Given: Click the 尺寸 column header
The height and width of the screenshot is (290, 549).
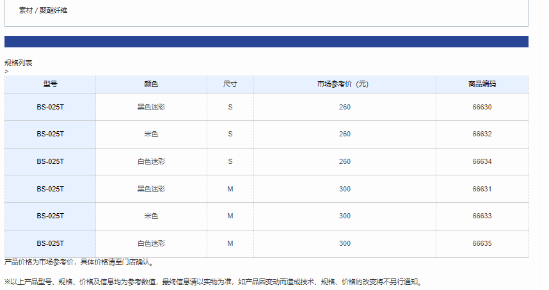Looking at the screenshot, I should click(230, 84).
